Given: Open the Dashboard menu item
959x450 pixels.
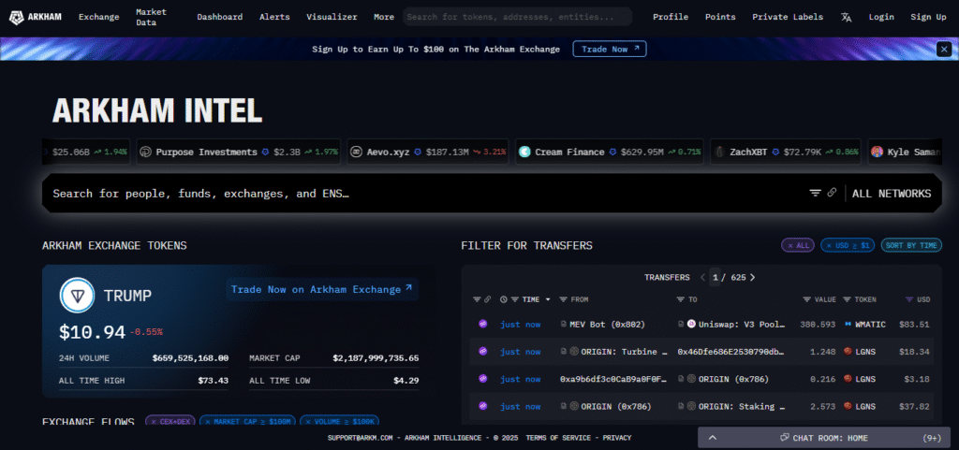Looking at the screenshot, I should (x=219, y=17).
